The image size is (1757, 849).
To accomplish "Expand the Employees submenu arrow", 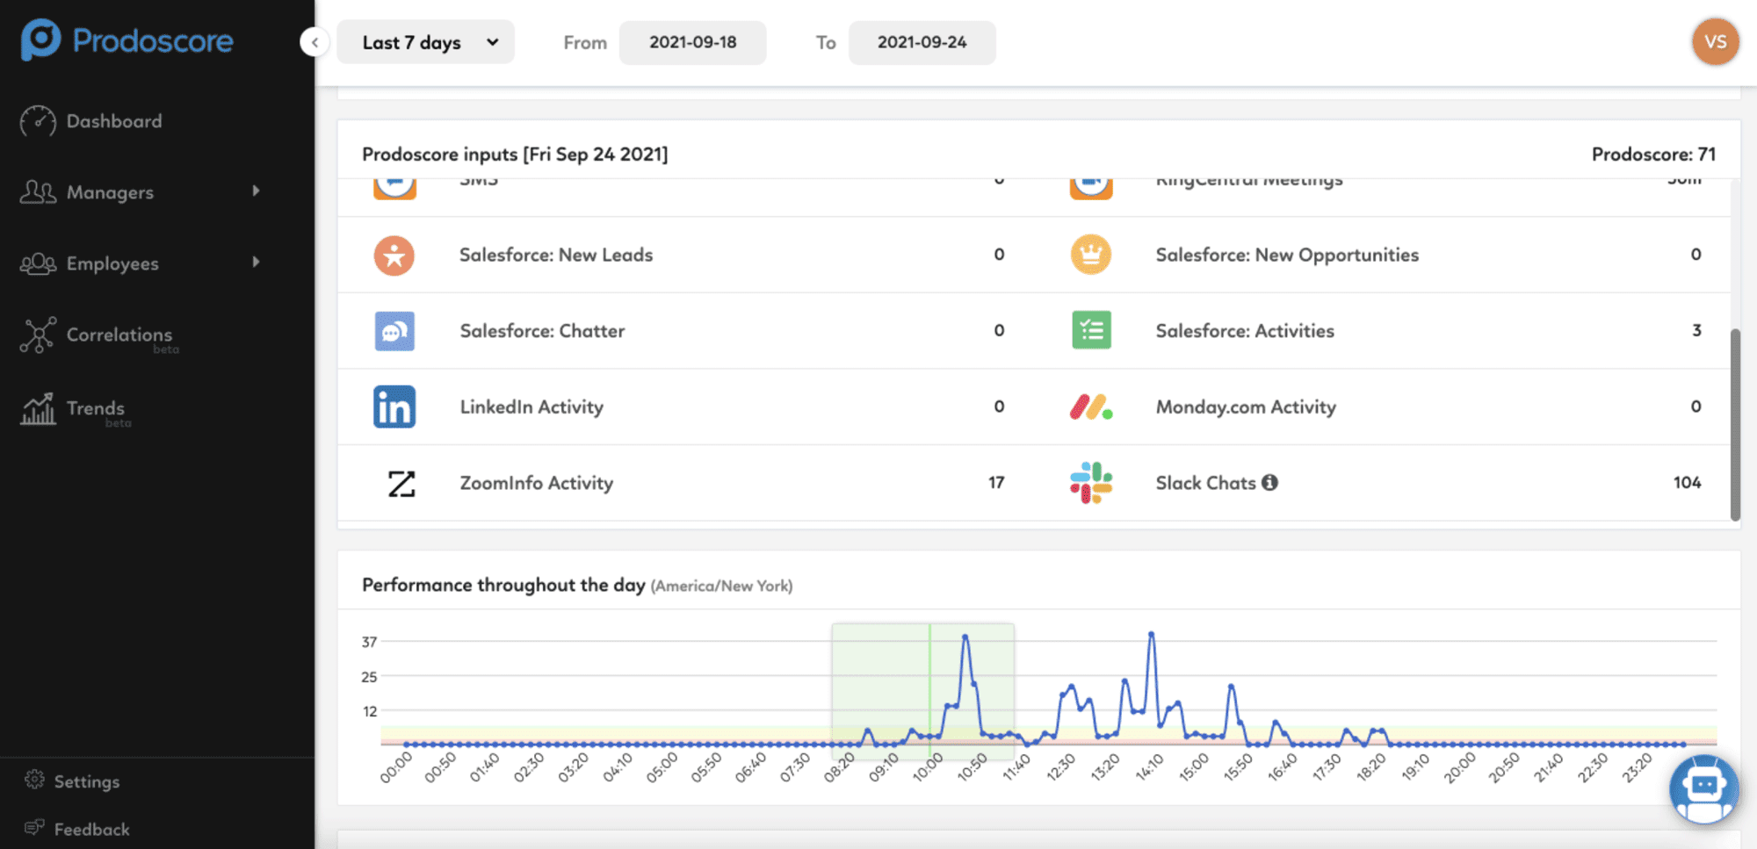I will tap(256, 262).
